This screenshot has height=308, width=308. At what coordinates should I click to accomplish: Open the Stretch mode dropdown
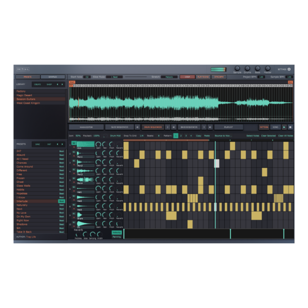(x=169, y=76)
